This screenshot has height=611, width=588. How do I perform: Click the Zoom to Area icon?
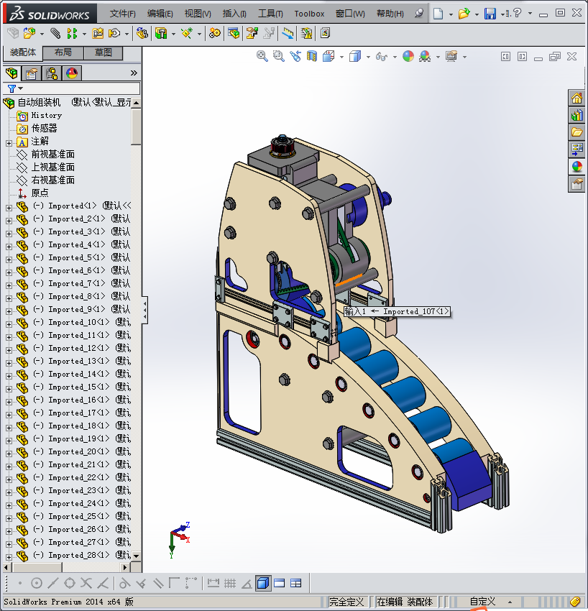click(279, 57)
